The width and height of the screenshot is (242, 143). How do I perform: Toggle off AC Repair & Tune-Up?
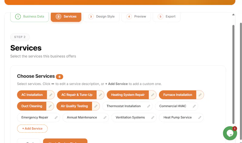click(x=77, y=95)
